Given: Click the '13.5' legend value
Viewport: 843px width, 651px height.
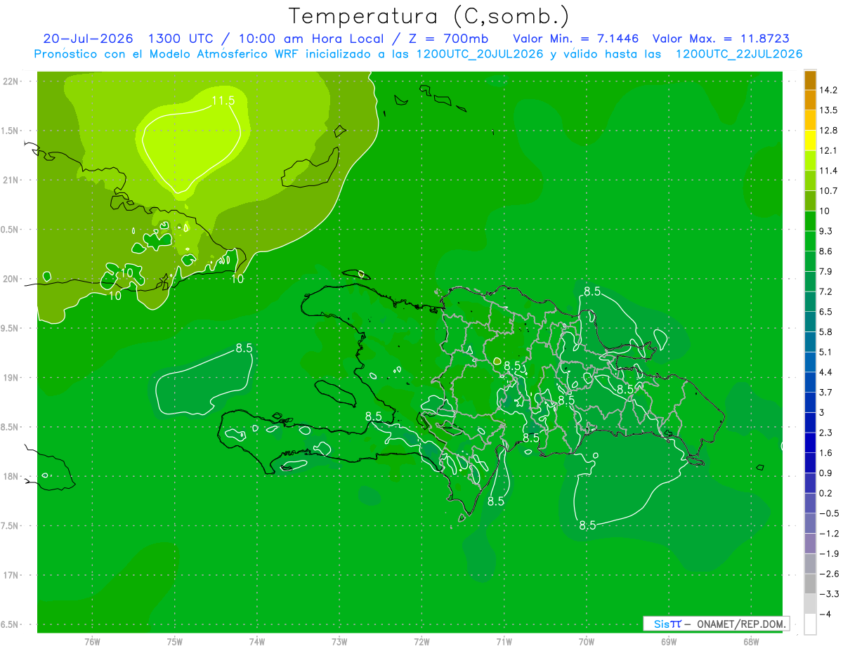Looking at the screenshot, I should (828, 110).
